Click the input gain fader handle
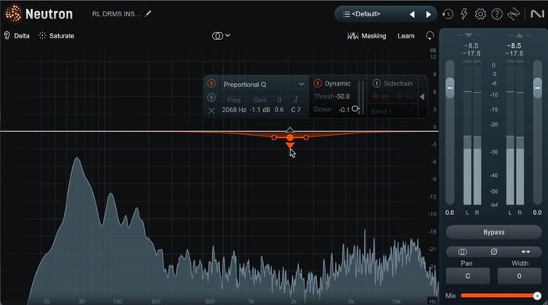Viewport: 548px width, 305px height. [x=450, y=88]
